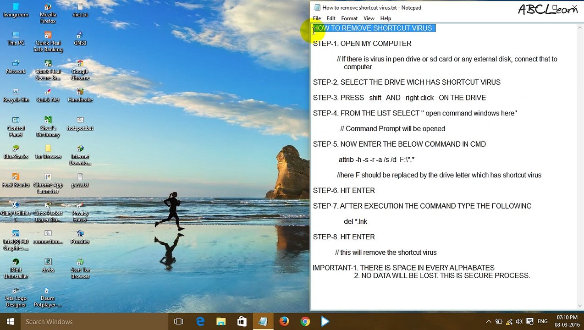Open the Notepad File menu
584x330 pixels.
pyautogui.click(x=317, y=18)
